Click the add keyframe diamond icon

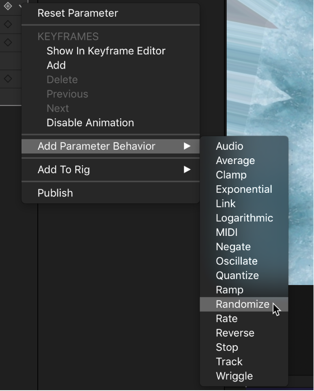8,6
